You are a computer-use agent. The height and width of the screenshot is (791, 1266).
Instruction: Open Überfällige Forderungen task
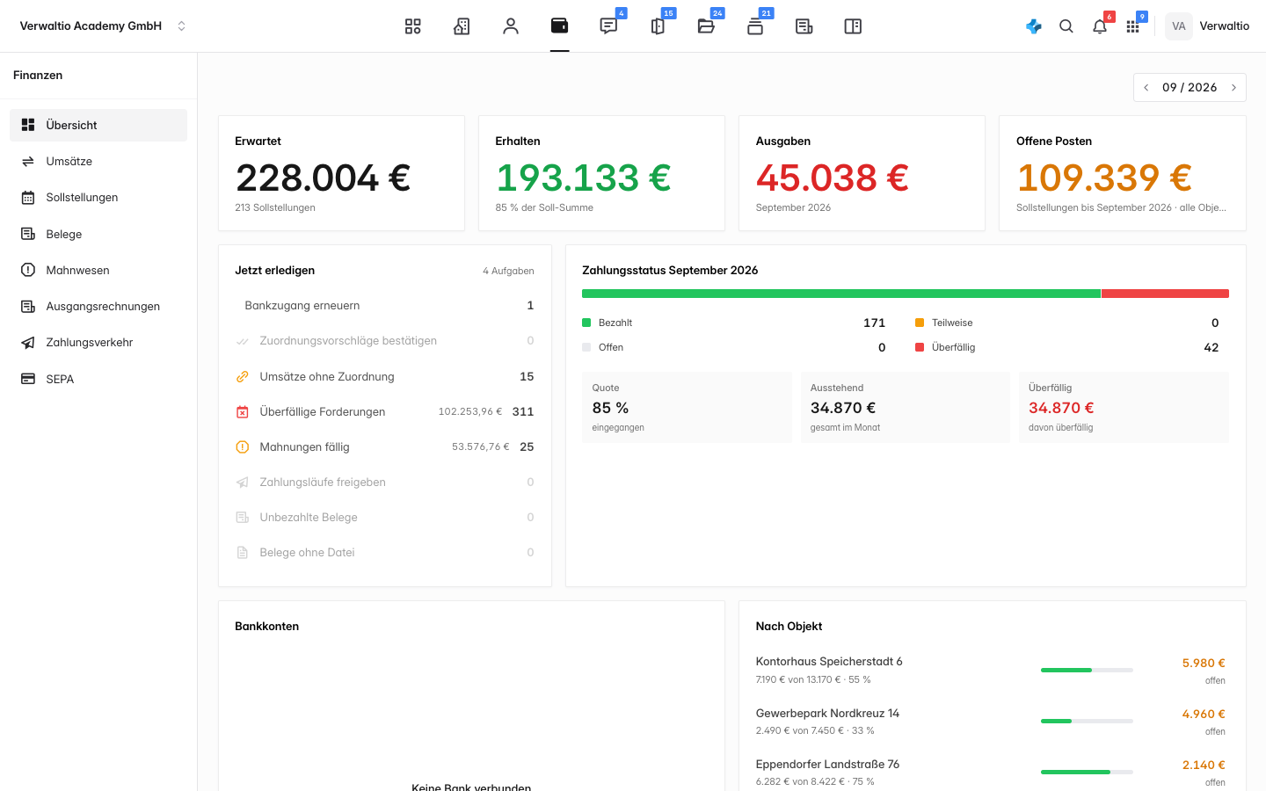click(385, 411)
